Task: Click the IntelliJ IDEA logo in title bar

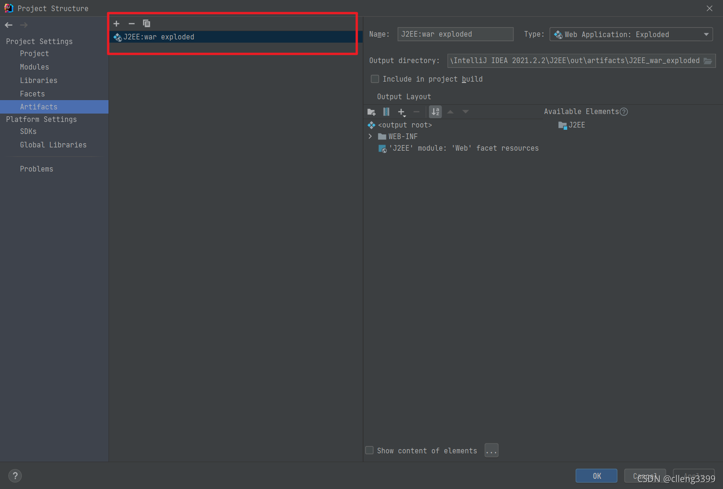Action: (8, 8)
